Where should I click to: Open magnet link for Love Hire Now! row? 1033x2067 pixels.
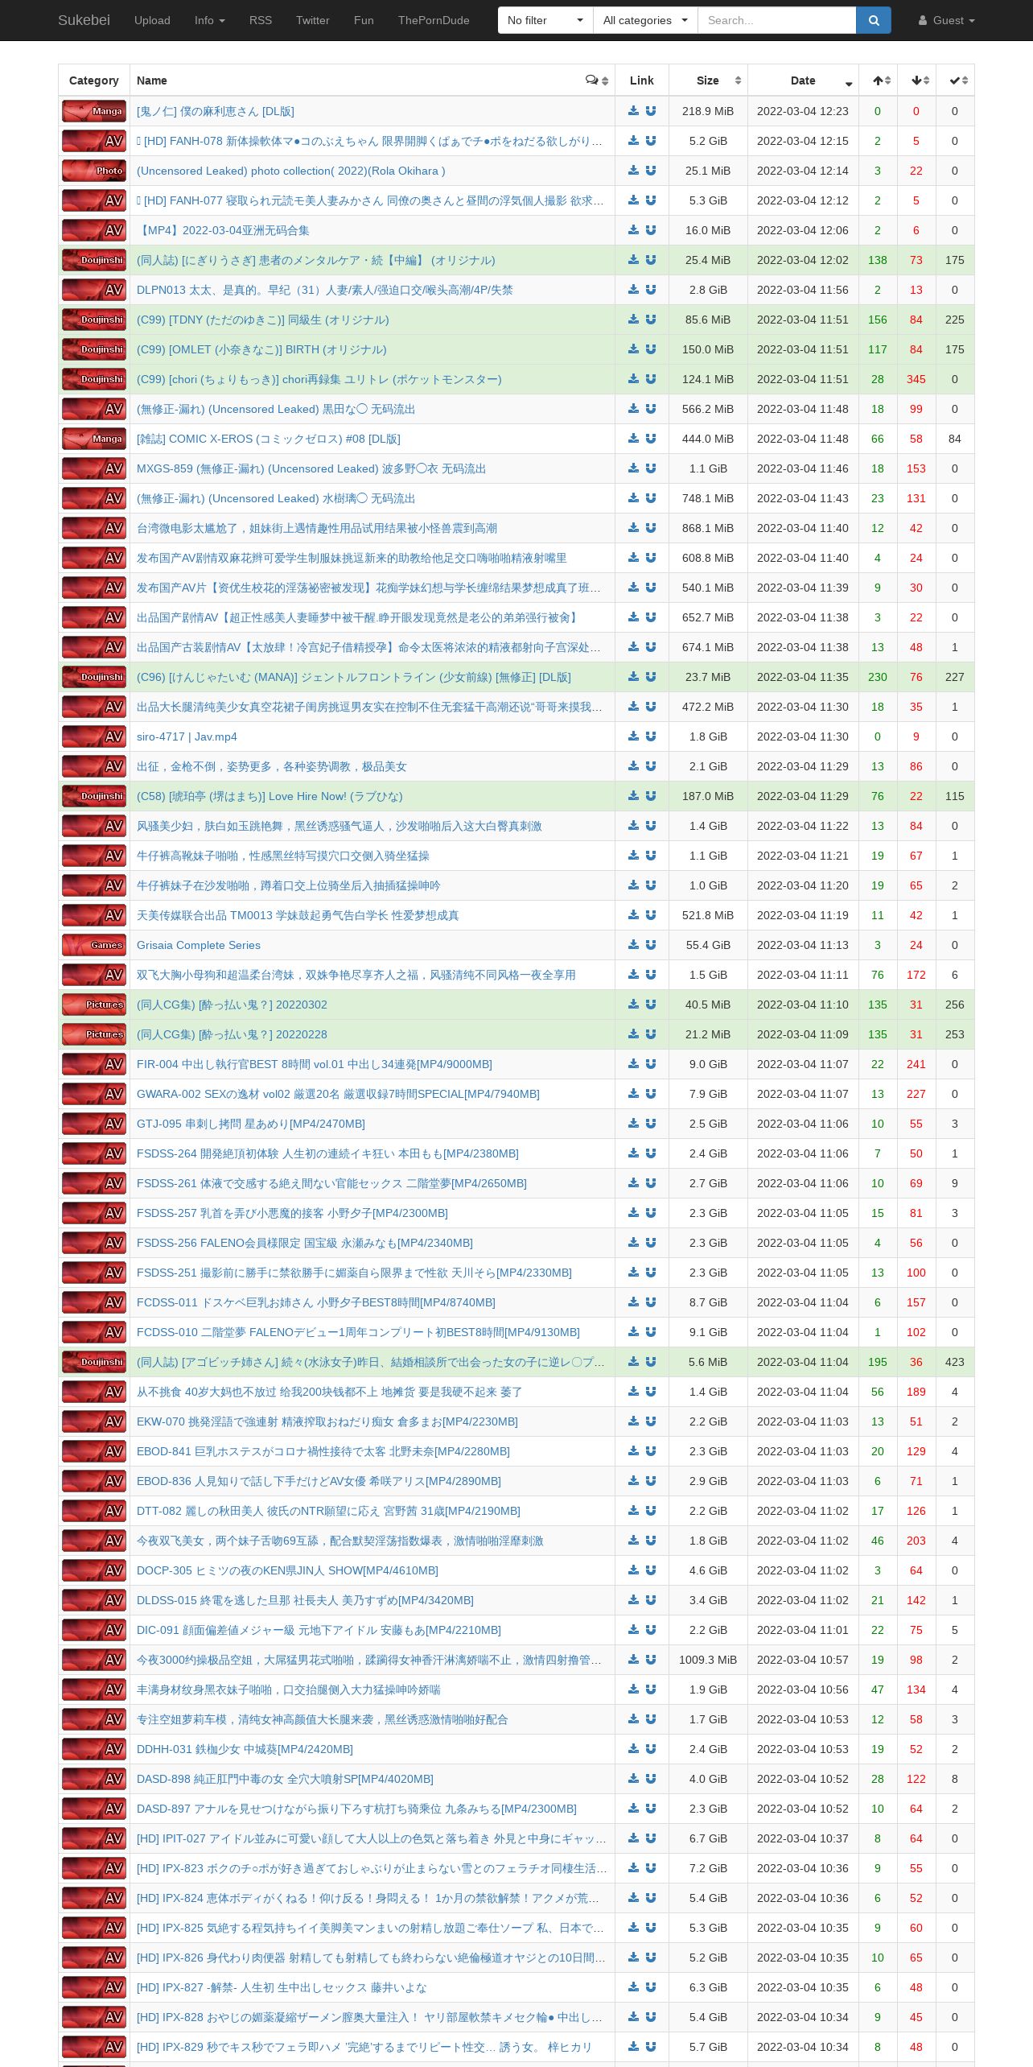tap(651, 796)
